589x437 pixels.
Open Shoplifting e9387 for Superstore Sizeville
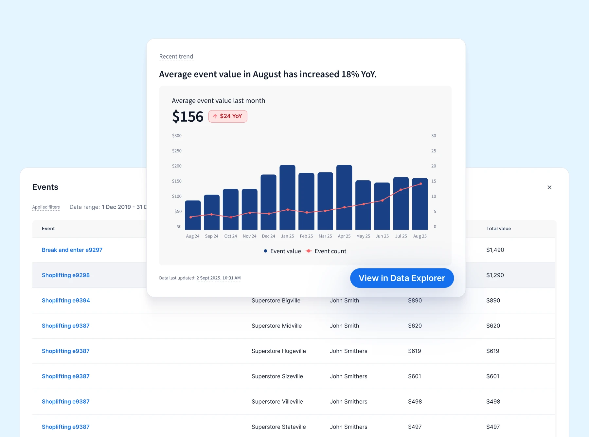pyautogui.click(x=65, y=376)
